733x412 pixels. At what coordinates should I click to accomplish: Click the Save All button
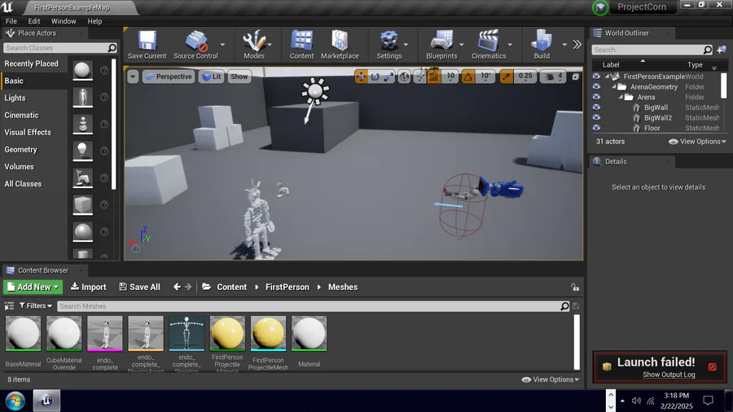tap(139, 287)
